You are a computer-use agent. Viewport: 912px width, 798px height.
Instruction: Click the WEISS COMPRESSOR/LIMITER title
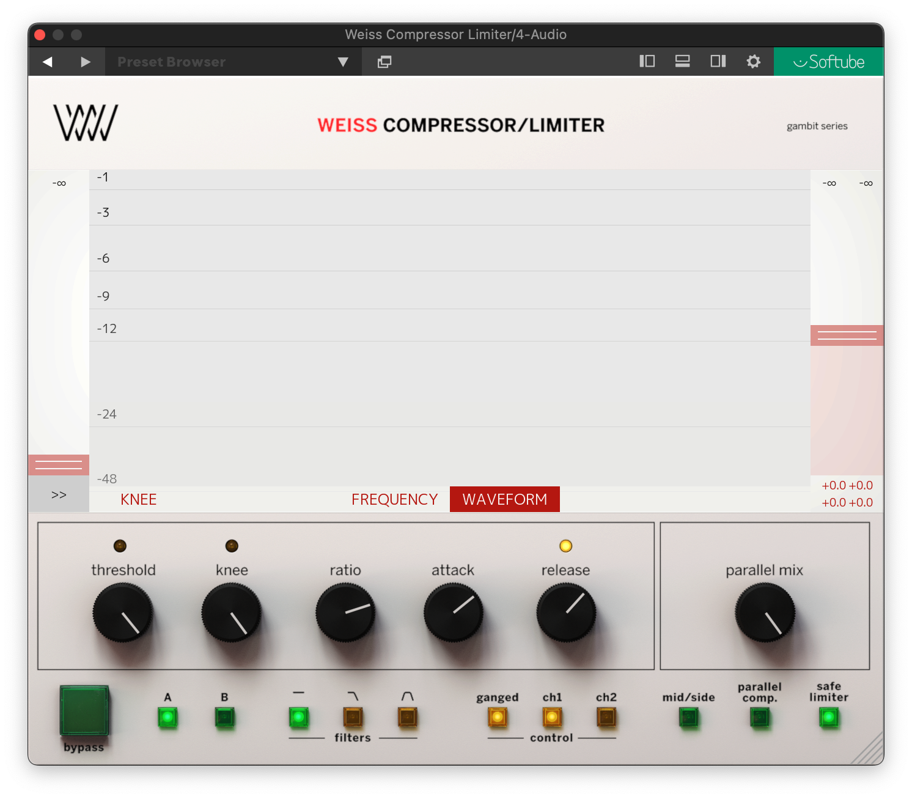point(461,125)
